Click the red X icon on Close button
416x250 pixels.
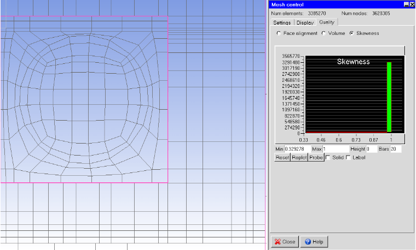click(278, 241)
